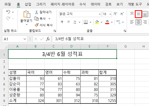Apply yellow fill color
The image size is (149, 106).
click(97, 22)
